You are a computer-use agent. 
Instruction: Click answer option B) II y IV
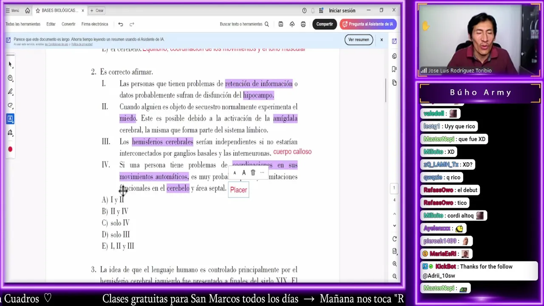(115, 211)
